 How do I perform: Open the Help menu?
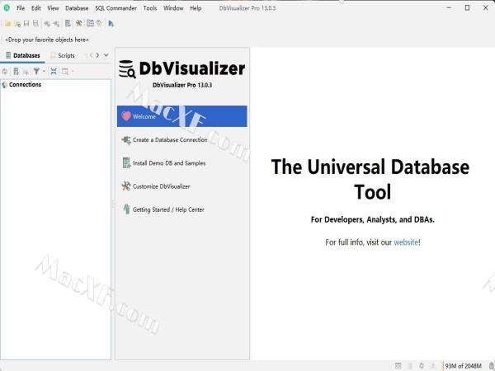pos(196,8)
